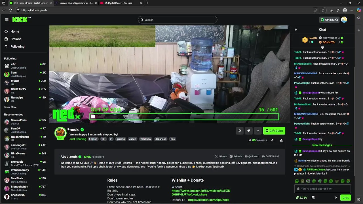Go to Home in the sidebar
This screenshot has width=363, height=204.
point(15,31)
